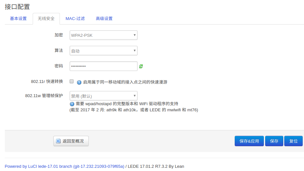Click the 保存 button
This screenshot has height=171, width=304.
coord(274,141)
